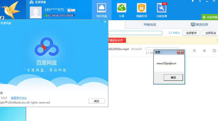Click the user avatar picture
Viewport: 218px width, 121px height.
tap(36, 12)
